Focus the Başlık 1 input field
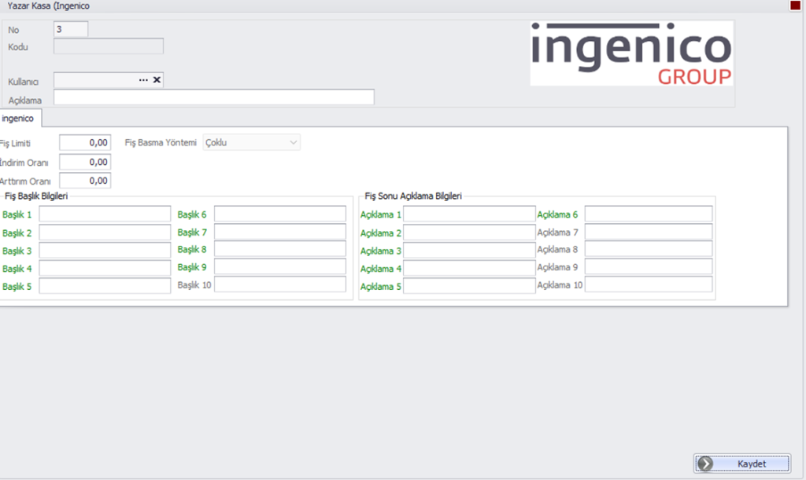 (x=105, y=214)
